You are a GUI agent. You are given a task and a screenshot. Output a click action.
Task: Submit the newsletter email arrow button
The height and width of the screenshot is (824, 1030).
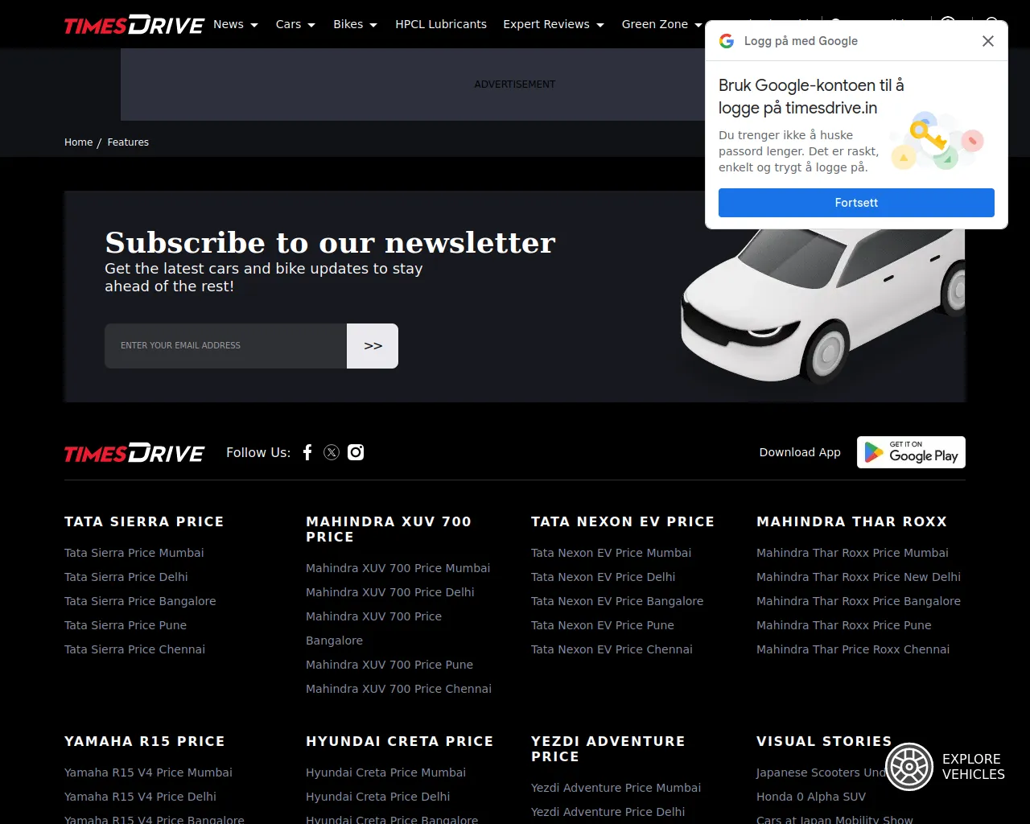(373, 346)
